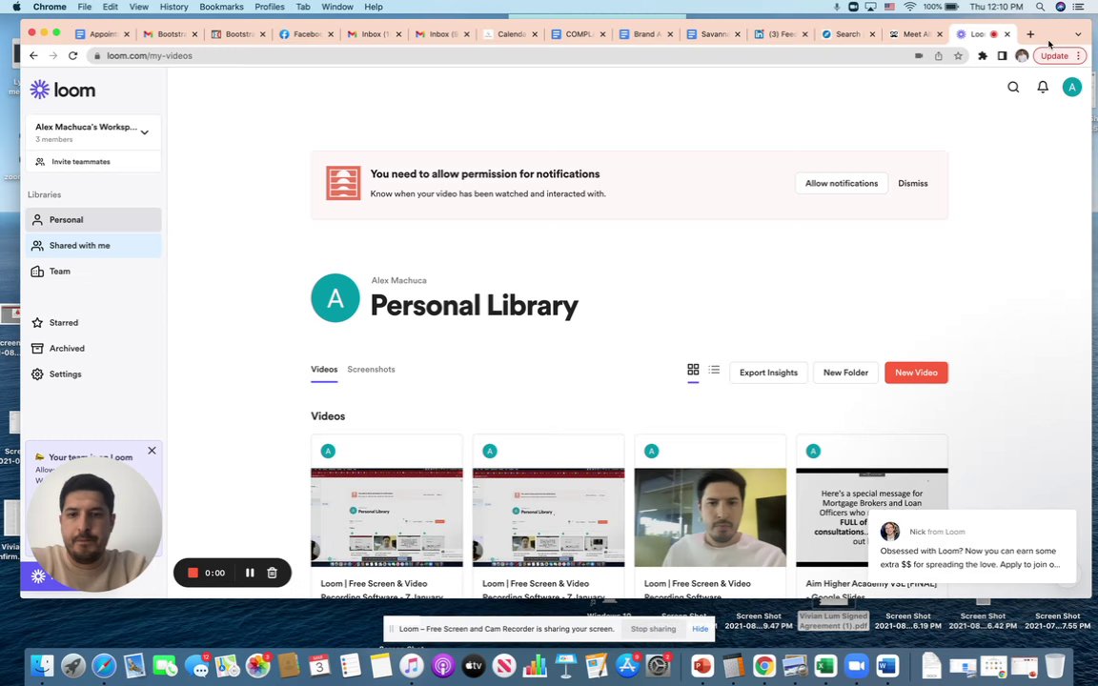Open Finder from the Dock
This screenshot has width=1098, height=686.
coord(43,665)
